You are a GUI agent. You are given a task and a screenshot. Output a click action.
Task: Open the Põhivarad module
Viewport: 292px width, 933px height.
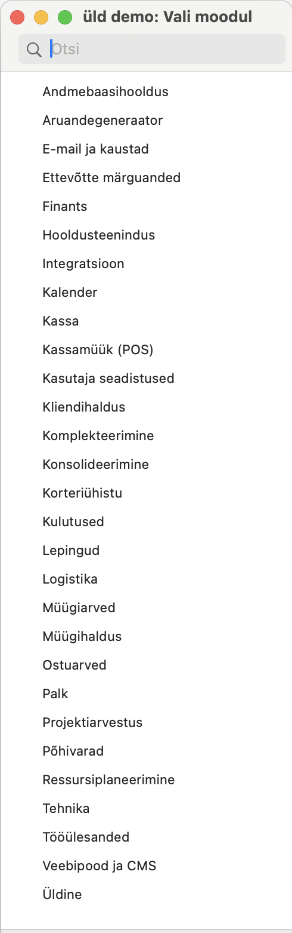[73, 751]
